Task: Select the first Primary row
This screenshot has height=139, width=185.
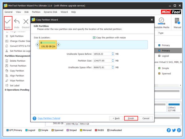Action: [168, 45]
